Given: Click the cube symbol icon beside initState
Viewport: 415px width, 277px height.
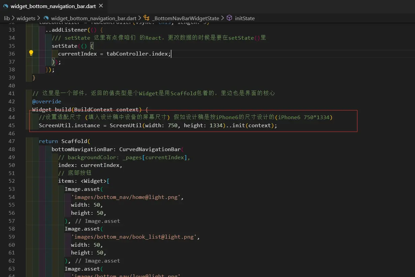Looking at the screenshot, I should (229, 18).
